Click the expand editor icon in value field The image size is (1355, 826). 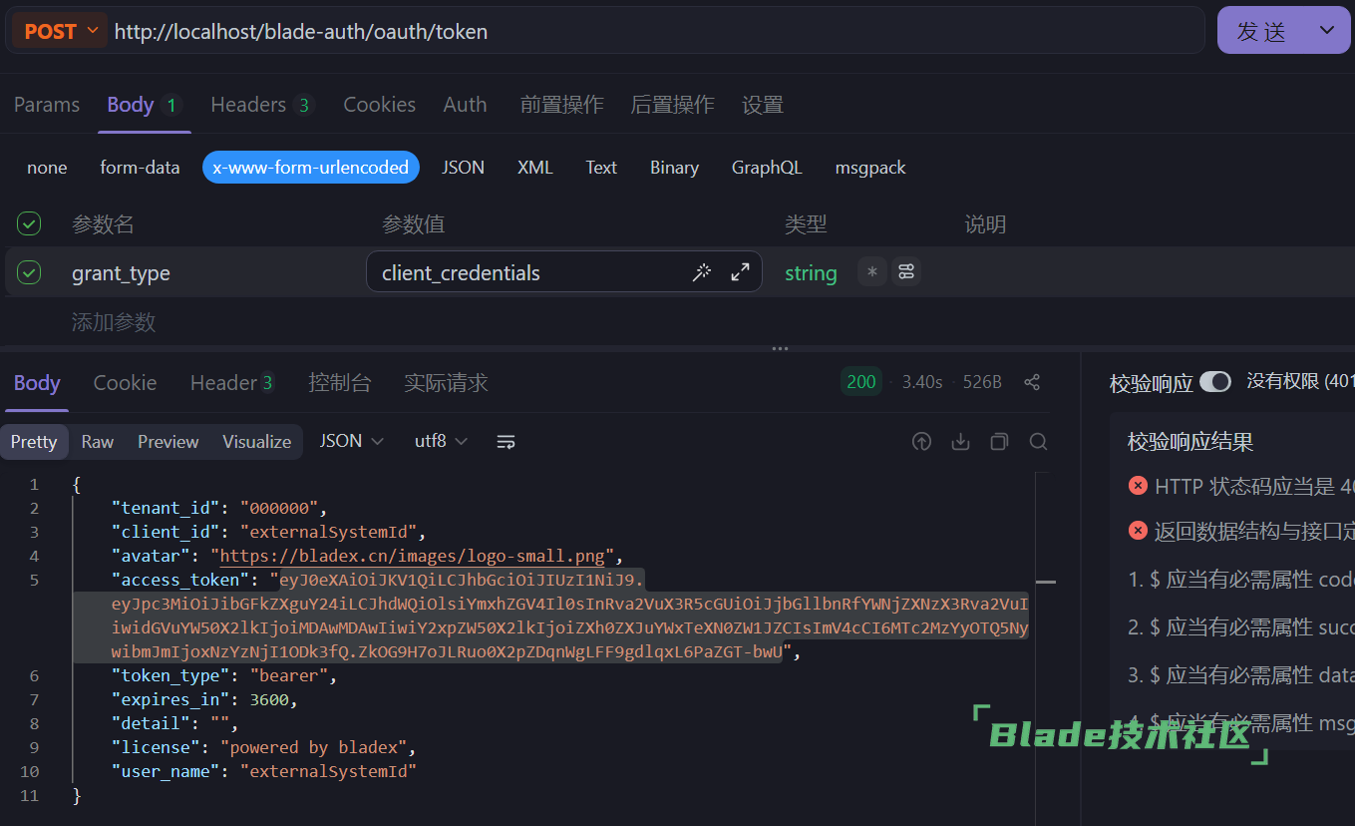(740, 272)
